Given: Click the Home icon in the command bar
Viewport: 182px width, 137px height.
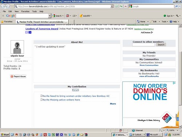Looking at the screenshot, I should (x=141, y=22).
